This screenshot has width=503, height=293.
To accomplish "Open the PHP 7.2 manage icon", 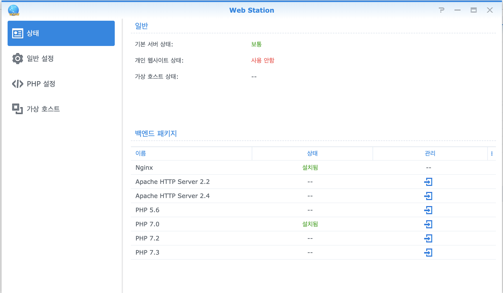I will click(428, 238).
